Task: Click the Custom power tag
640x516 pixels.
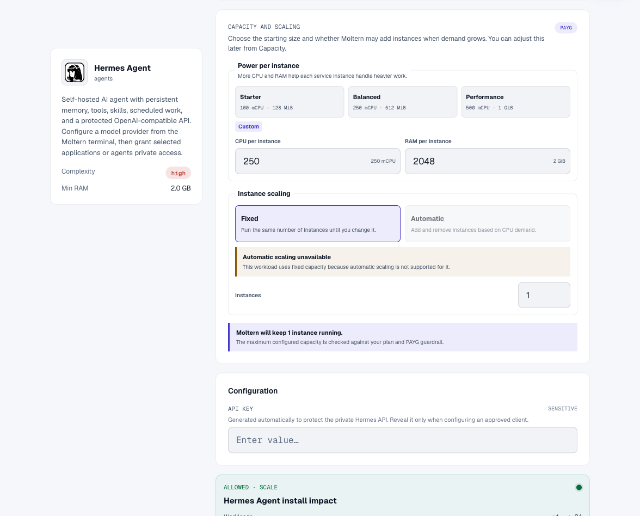Action: pos(249,126)
